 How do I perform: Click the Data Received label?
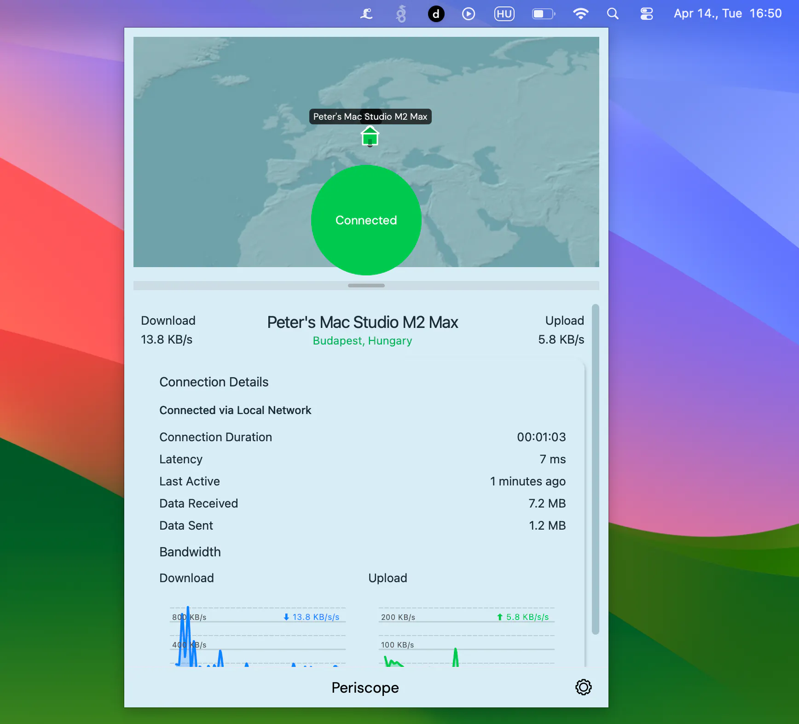pyautogui.click(x=199, y=503)
